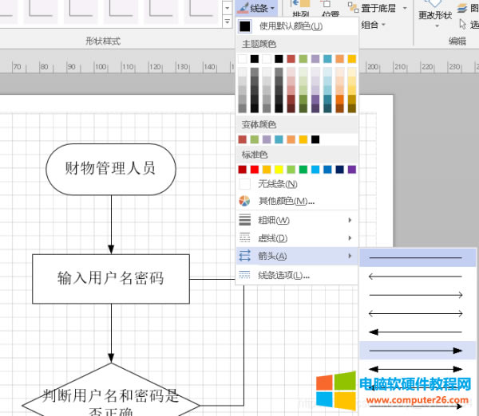Open 线条选项 line options dialog
The image size is (479, 416).
click(x=283, y=276)
